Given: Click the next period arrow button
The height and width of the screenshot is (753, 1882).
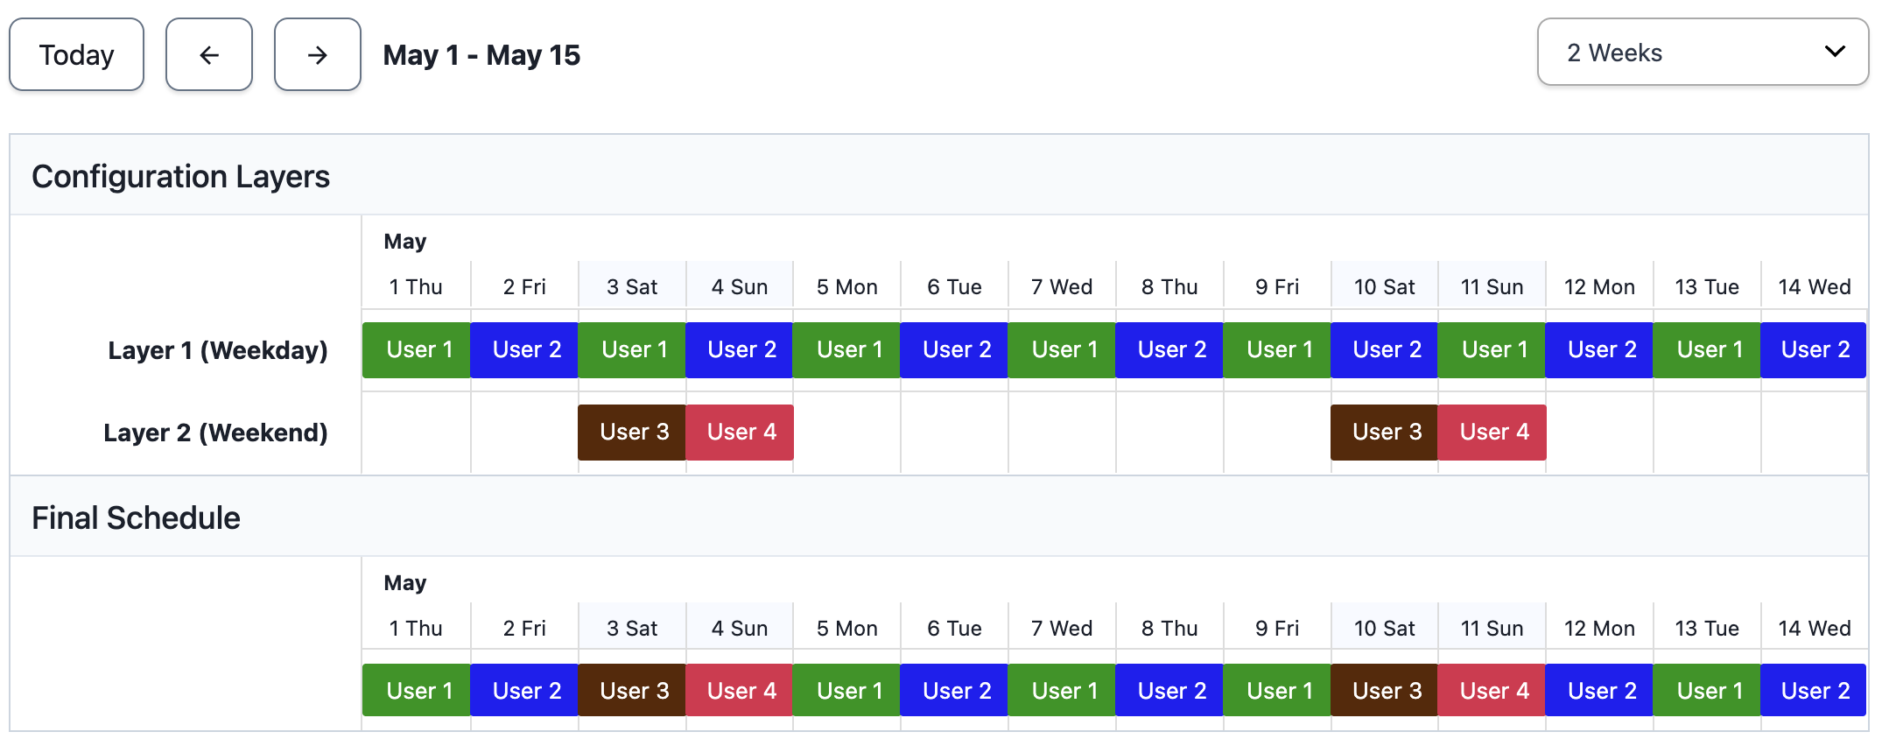Looking at the screenshot, I should point(317,55).
